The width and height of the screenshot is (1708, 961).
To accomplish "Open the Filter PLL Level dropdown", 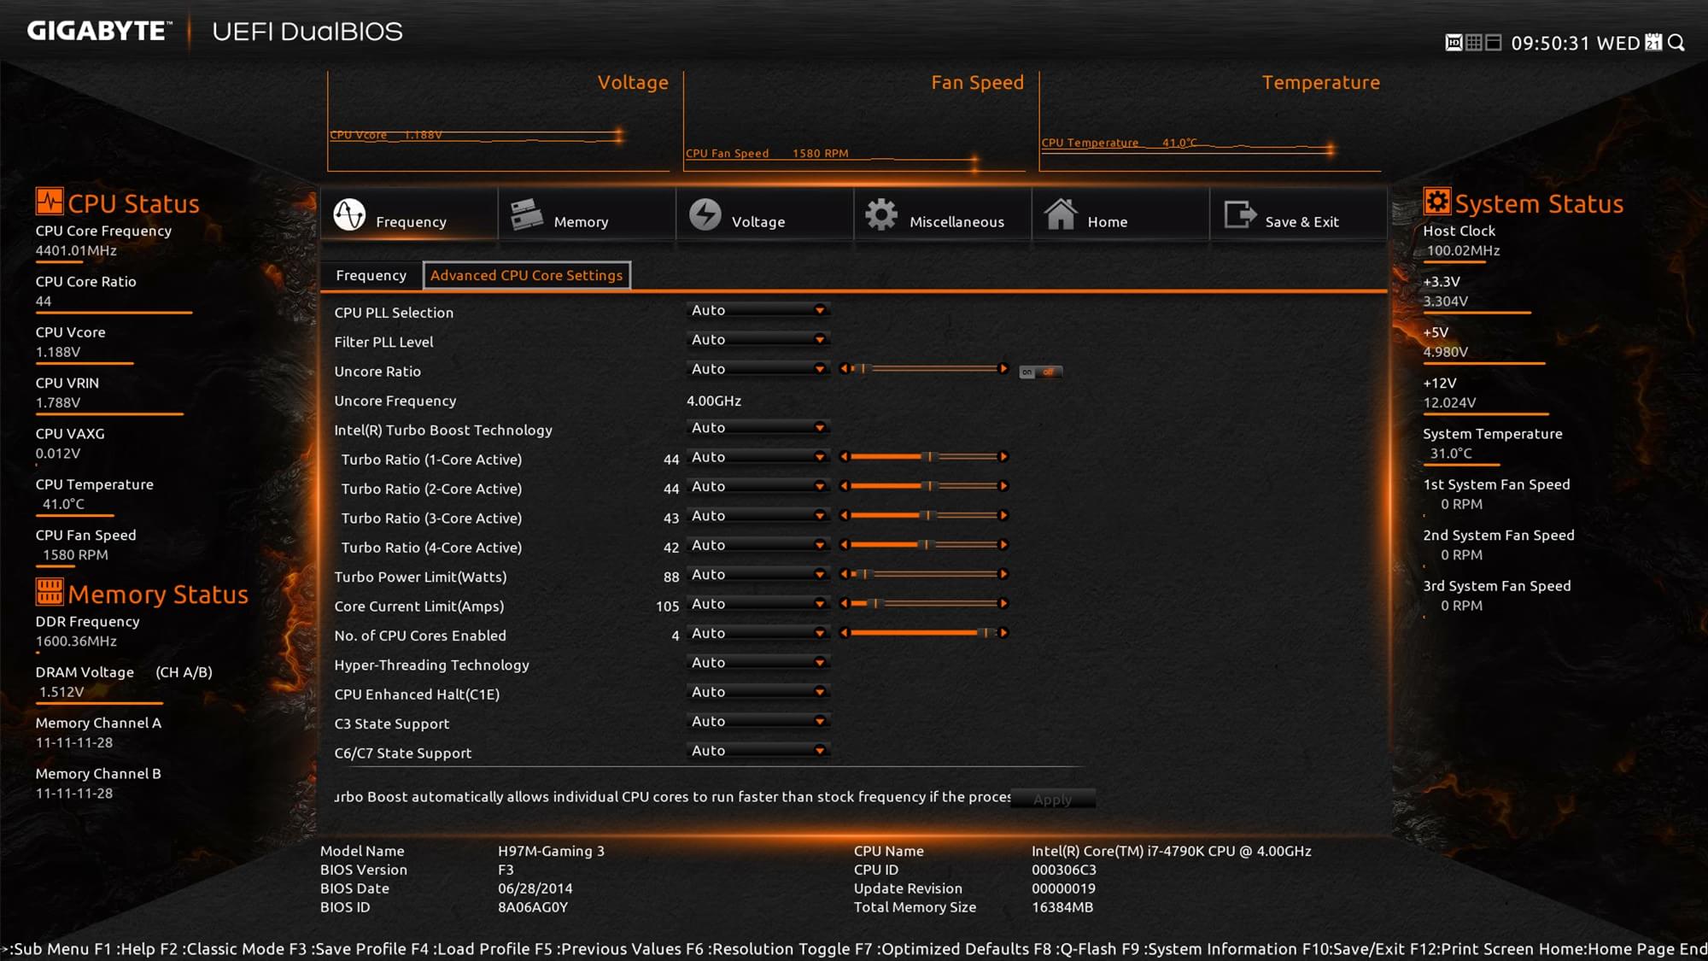I will click(x=757, y=339).
